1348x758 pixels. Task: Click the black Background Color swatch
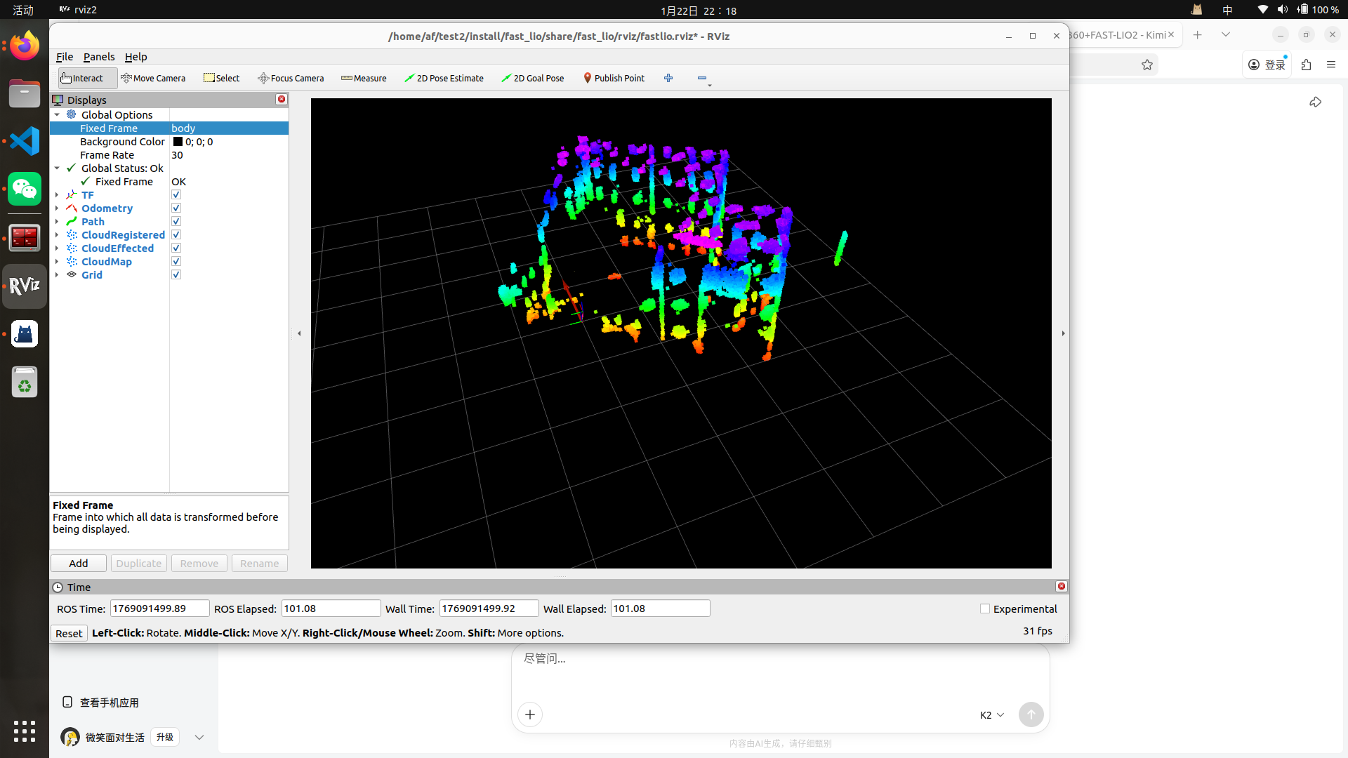point(178,142)
